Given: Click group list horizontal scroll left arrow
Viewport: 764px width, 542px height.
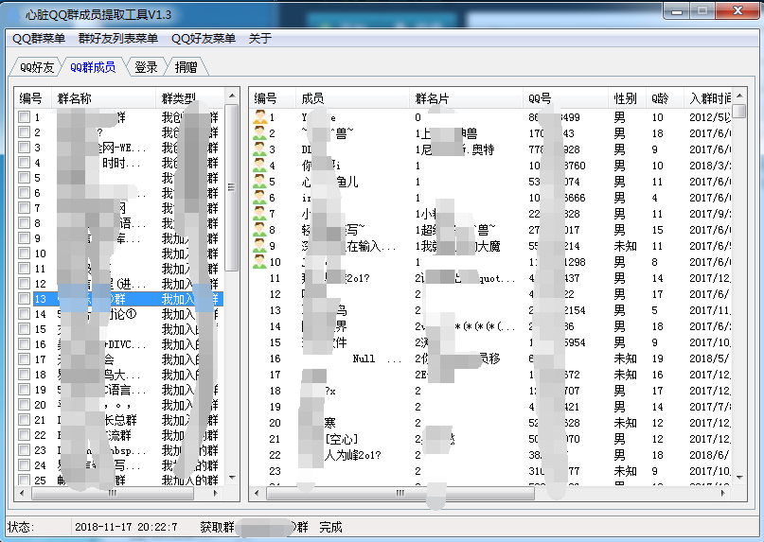Looking at the screenshot, I should 22,493.
